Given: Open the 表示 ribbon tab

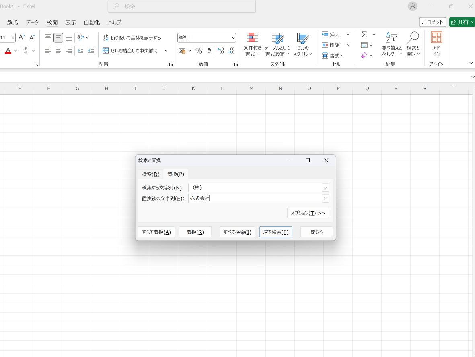Looking at the screenshot, I should coord(70,22).
